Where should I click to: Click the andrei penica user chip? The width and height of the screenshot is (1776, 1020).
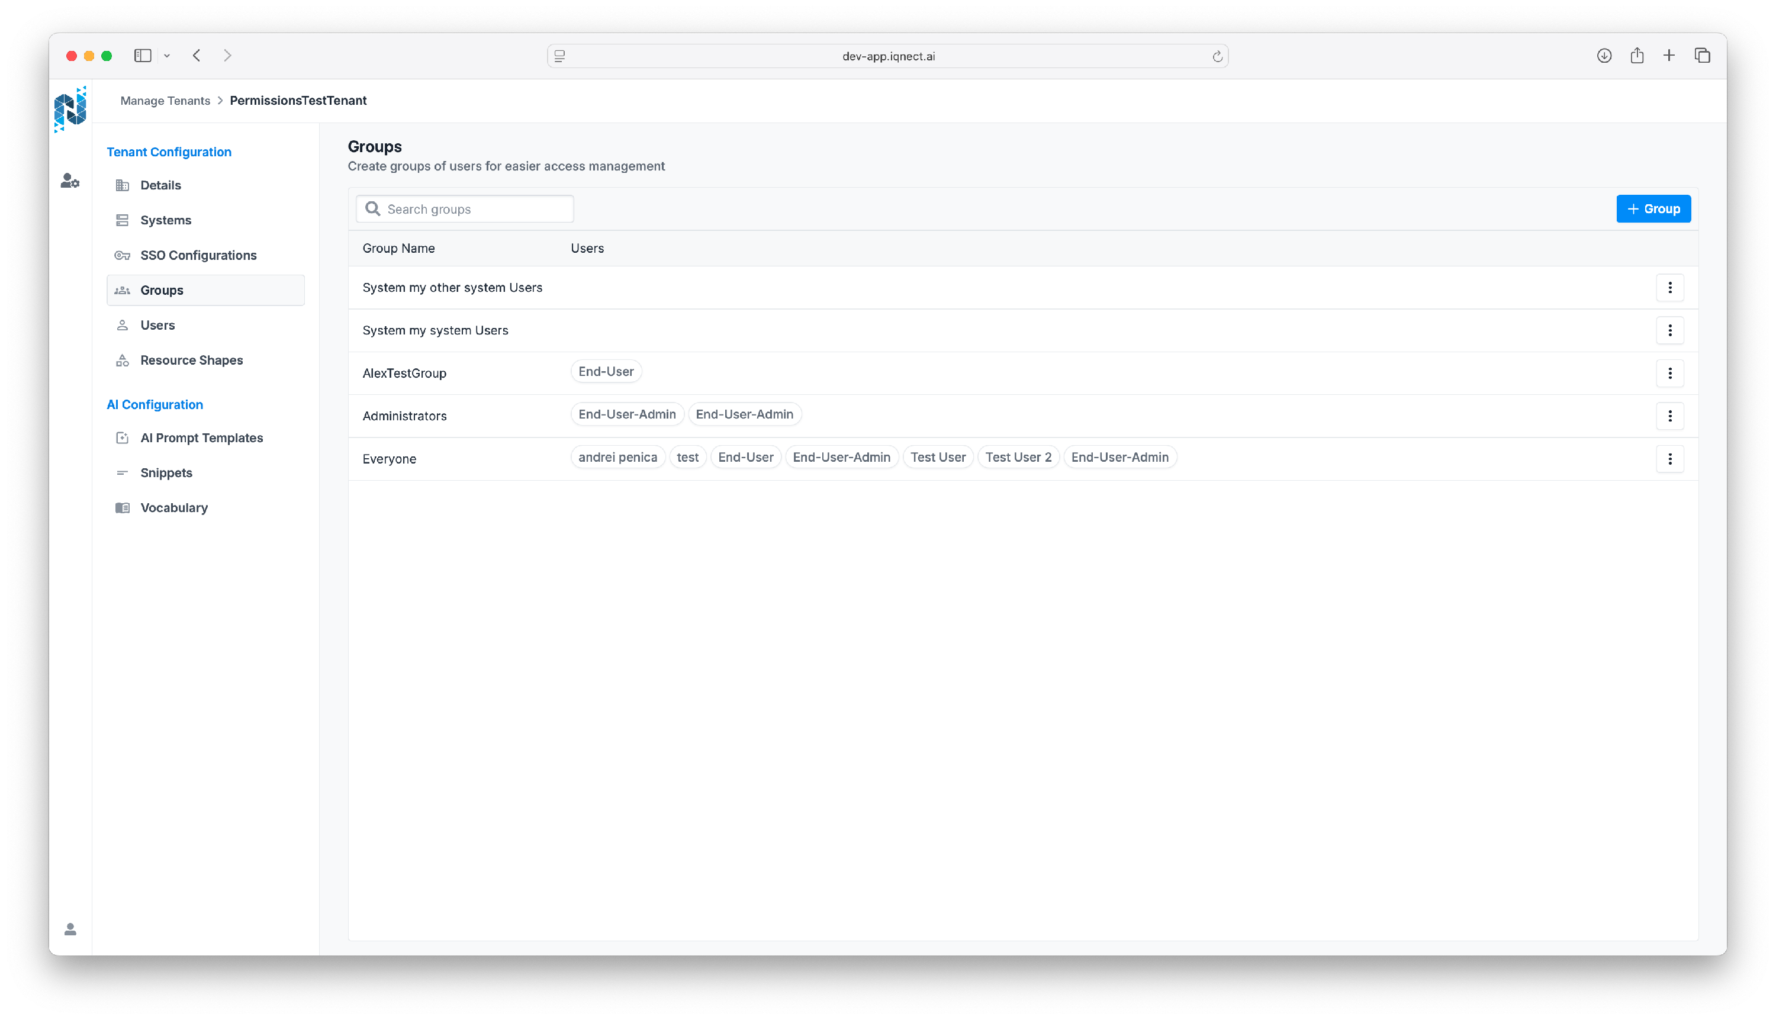point(617,458)
